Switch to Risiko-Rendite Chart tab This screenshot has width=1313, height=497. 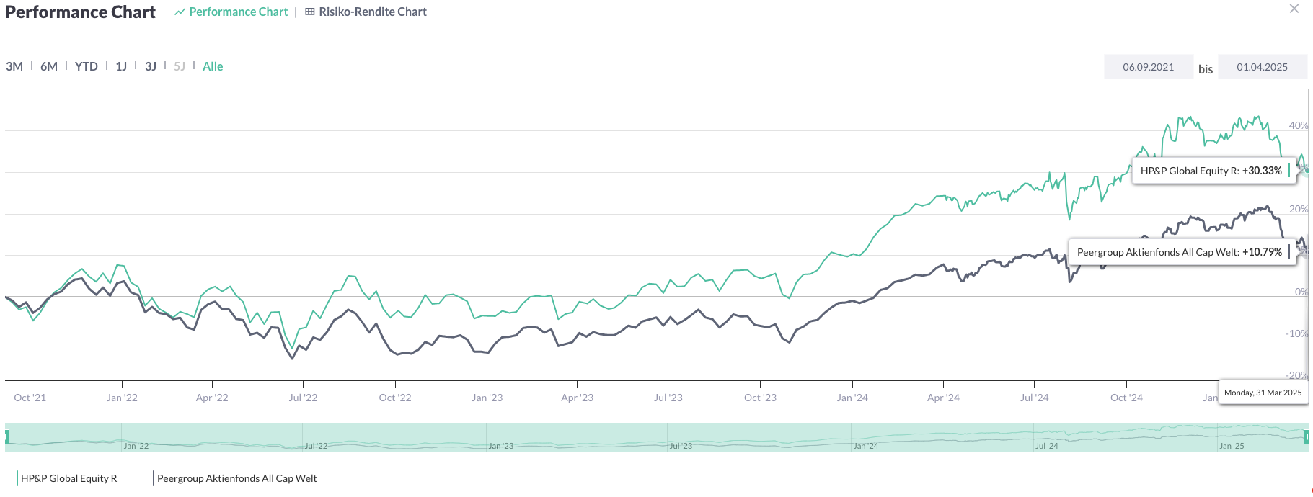(x=372, y=12)
